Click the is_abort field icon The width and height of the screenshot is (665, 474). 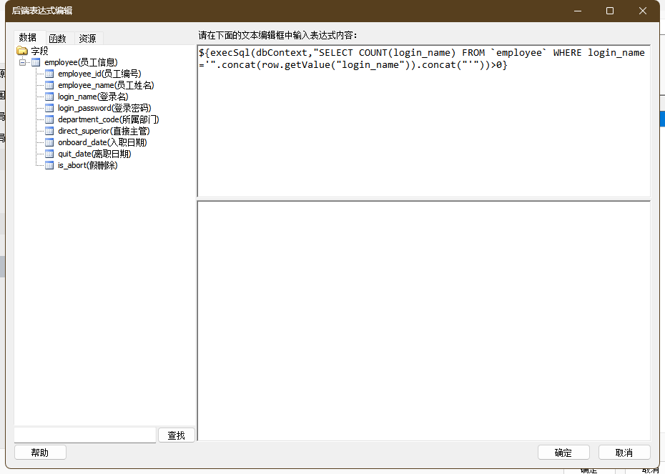pos(49,165)
